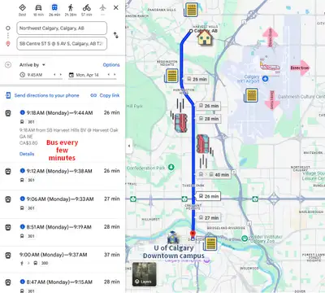Open the Arrive by dropdown
The height and width of the screenshot is (293, 325).
(32, 65)
